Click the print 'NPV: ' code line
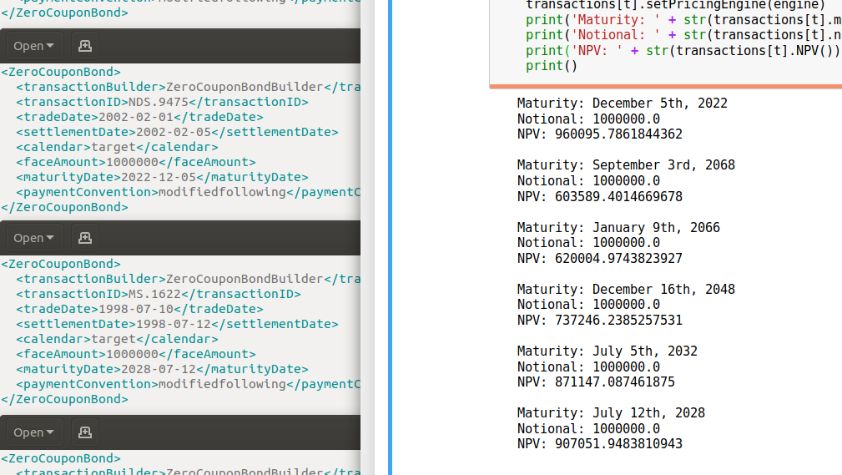 click(683, 51)
